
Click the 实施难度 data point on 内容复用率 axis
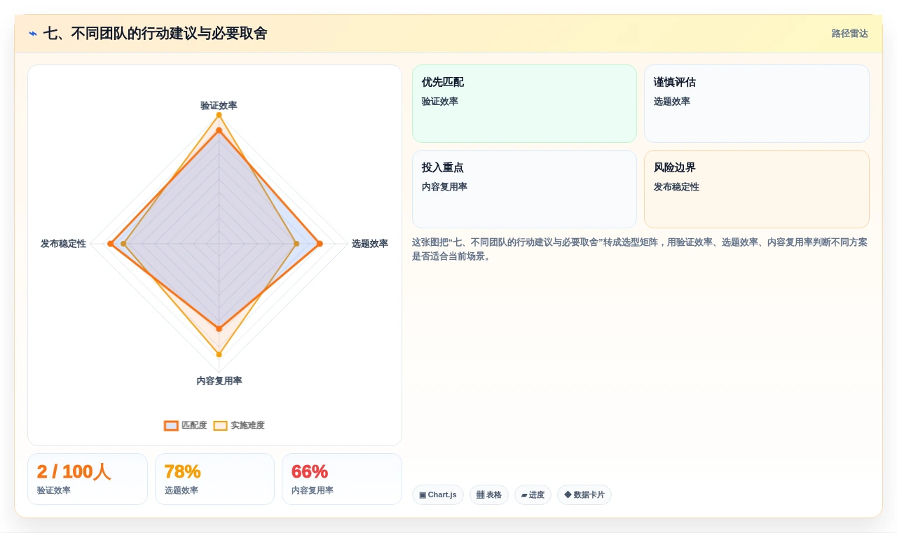point(219,354)
